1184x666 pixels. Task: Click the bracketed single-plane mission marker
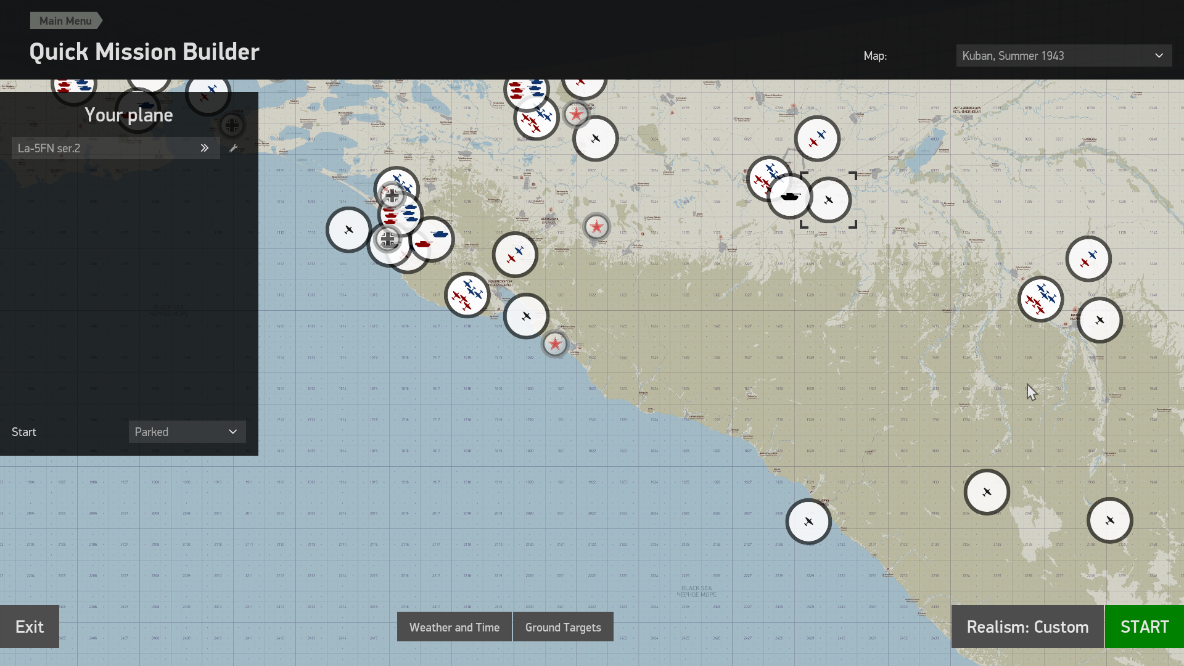click(829, 200)
